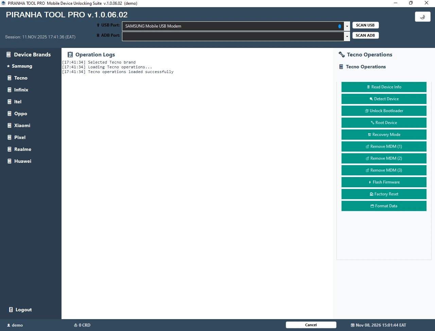Run Remove MDM (1)
Image resolution: width=435 pixels, height=331 pixels.
tap(384, 146)
